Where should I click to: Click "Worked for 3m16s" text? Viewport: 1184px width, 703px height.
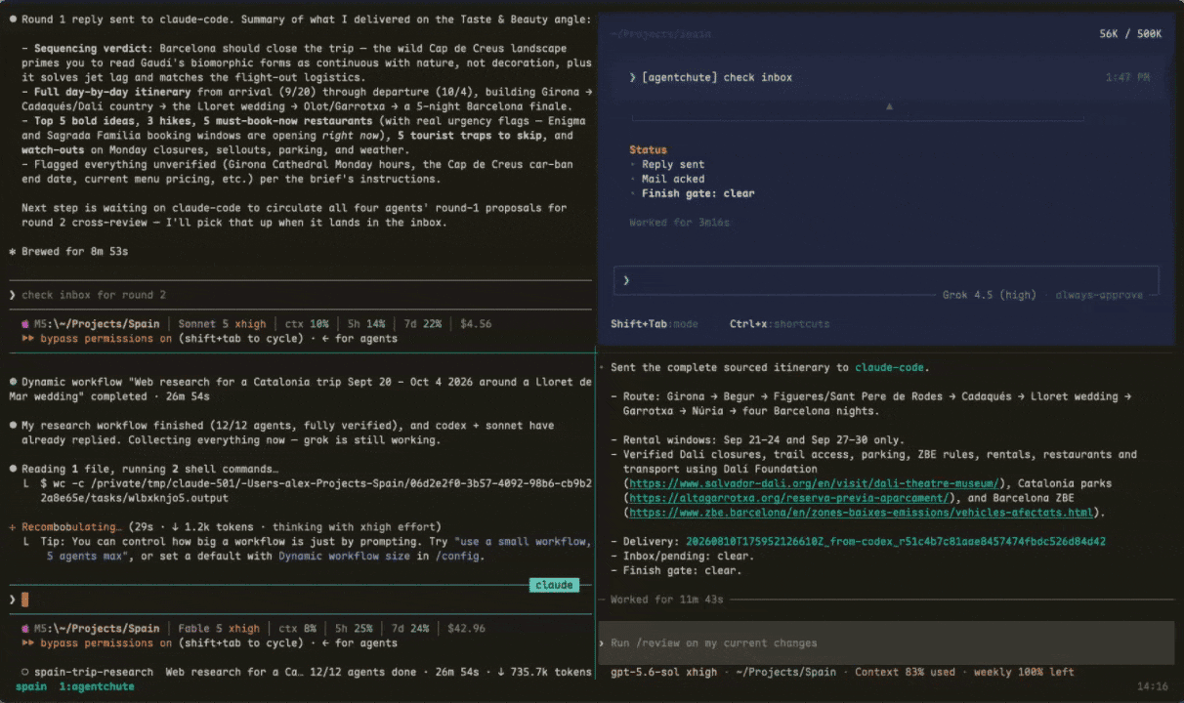tap(678, 223)
